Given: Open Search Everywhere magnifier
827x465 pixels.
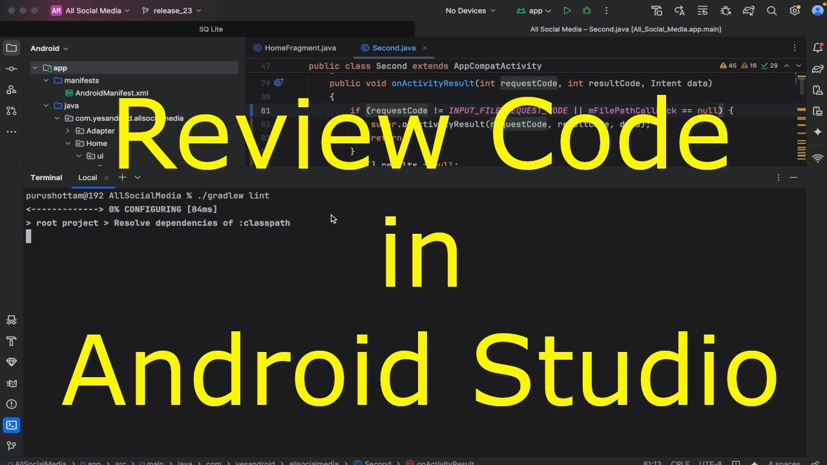Looking at the screenshot, I should tap(771, 10).
